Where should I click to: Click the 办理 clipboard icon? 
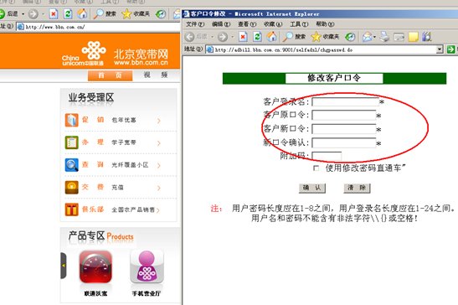click(71, 142)
